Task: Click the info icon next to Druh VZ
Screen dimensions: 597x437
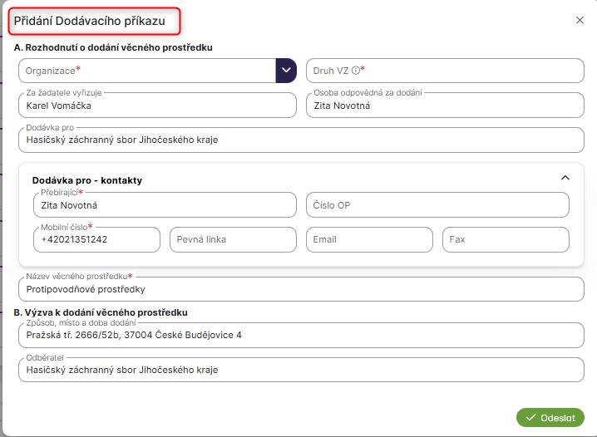Action: (x=355, y=71)
